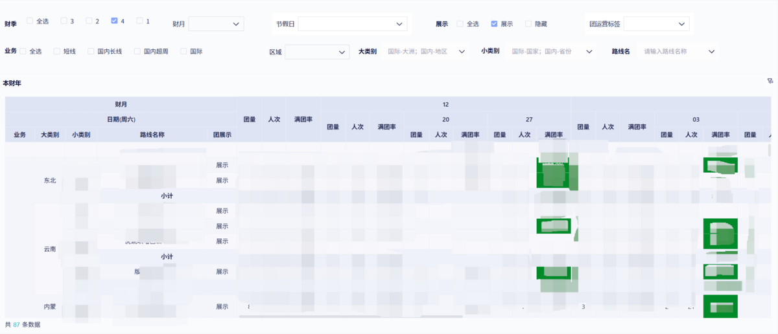Image resolution: width=778 pixels, height=334 pixels.
Task: Click the 本财年 section title
Action: click(x=12, y=83)
